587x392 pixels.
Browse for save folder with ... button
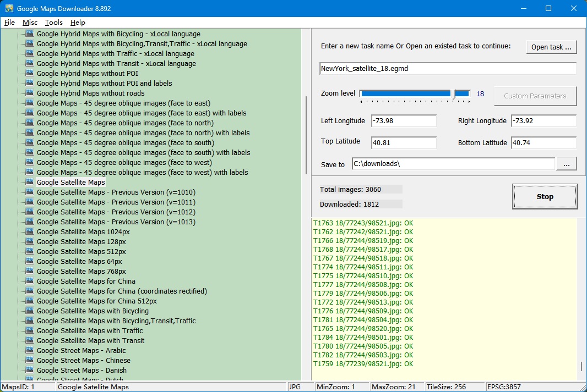[567, 164]
